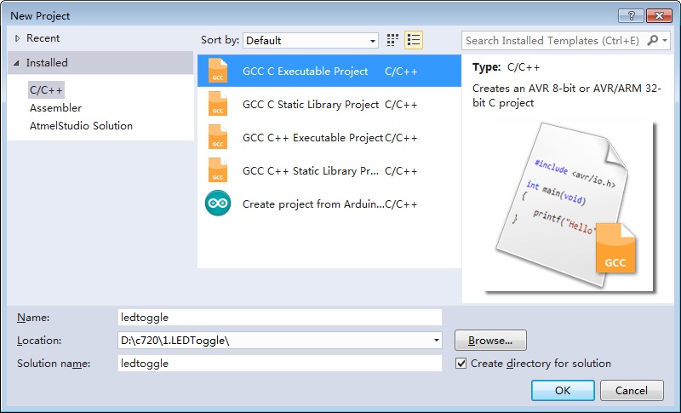Switch to medium icons list view

coord(414,40)
